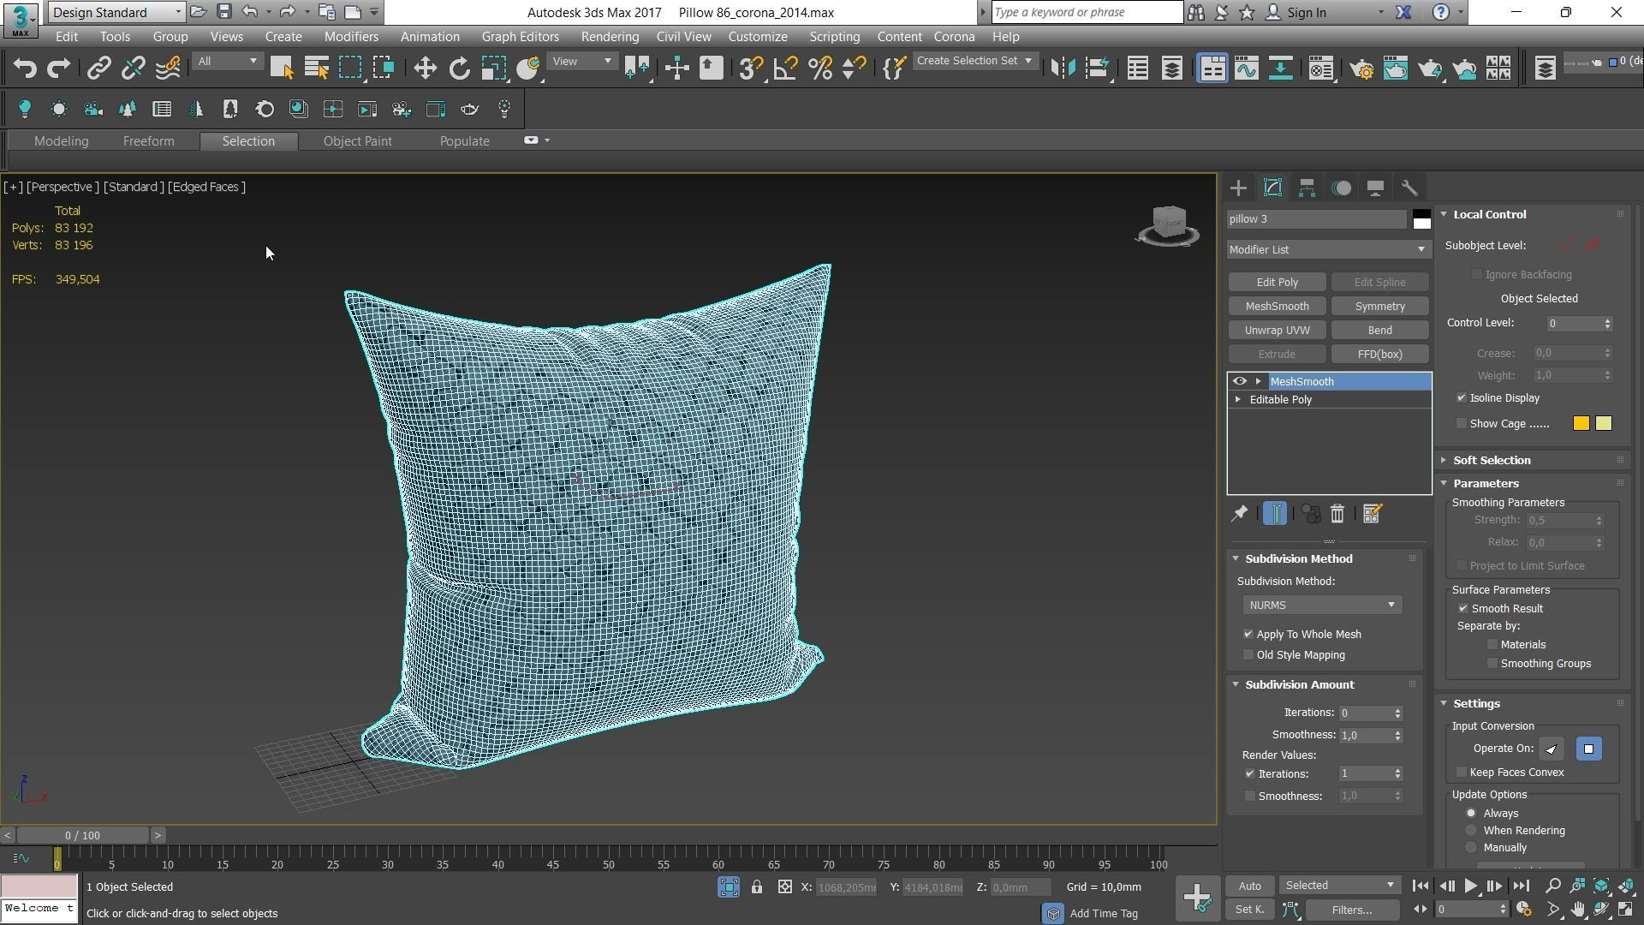Choose the Select and Scale tool
1644x925 pixels.
coord(494,69)
